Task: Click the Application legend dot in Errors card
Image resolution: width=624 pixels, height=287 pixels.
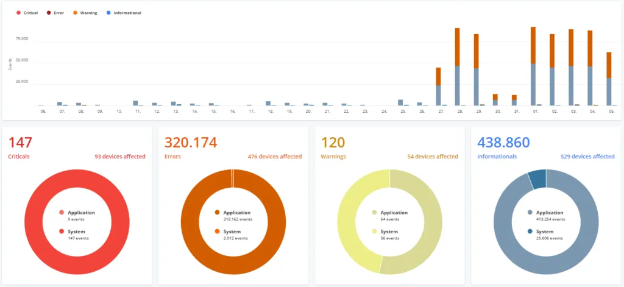Action: tap(218, 213)
